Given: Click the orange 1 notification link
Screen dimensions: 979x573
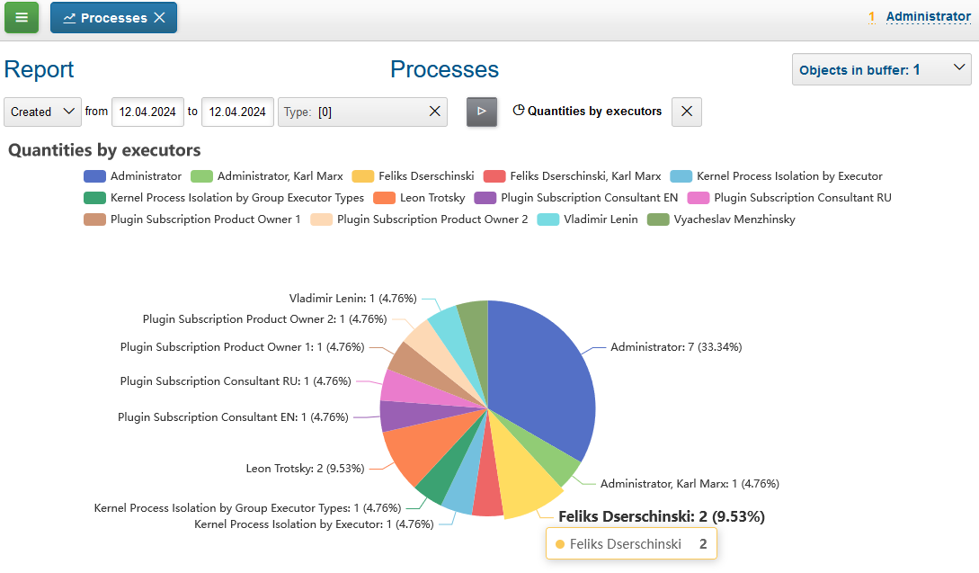Looking at the screenshot, I should point(870,15).
